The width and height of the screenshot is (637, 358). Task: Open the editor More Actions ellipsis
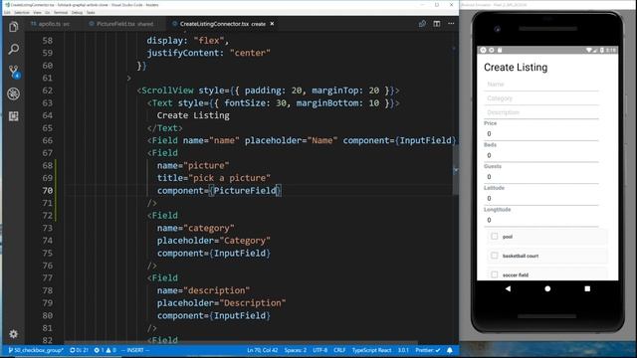(x=451, y=24)
